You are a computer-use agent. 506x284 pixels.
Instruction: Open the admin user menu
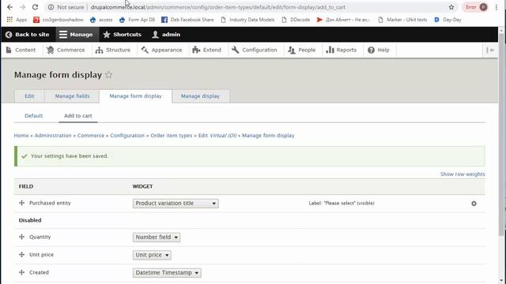point(166,35)
